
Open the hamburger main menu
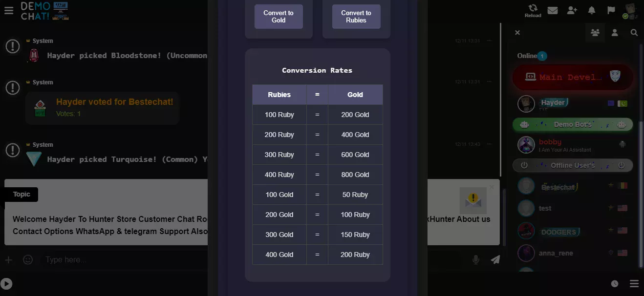(x=8, y=10)
